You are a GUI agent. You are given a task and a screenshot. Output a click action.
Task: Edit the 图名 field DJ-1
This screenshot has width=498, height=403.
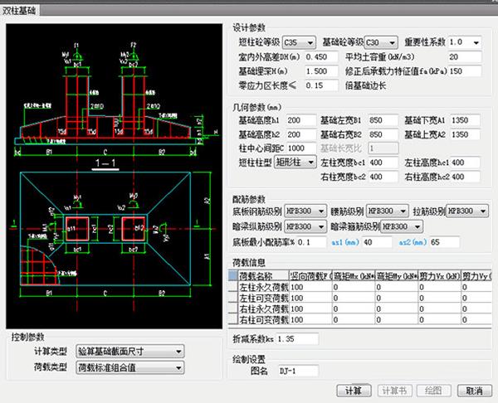[298, 371]
